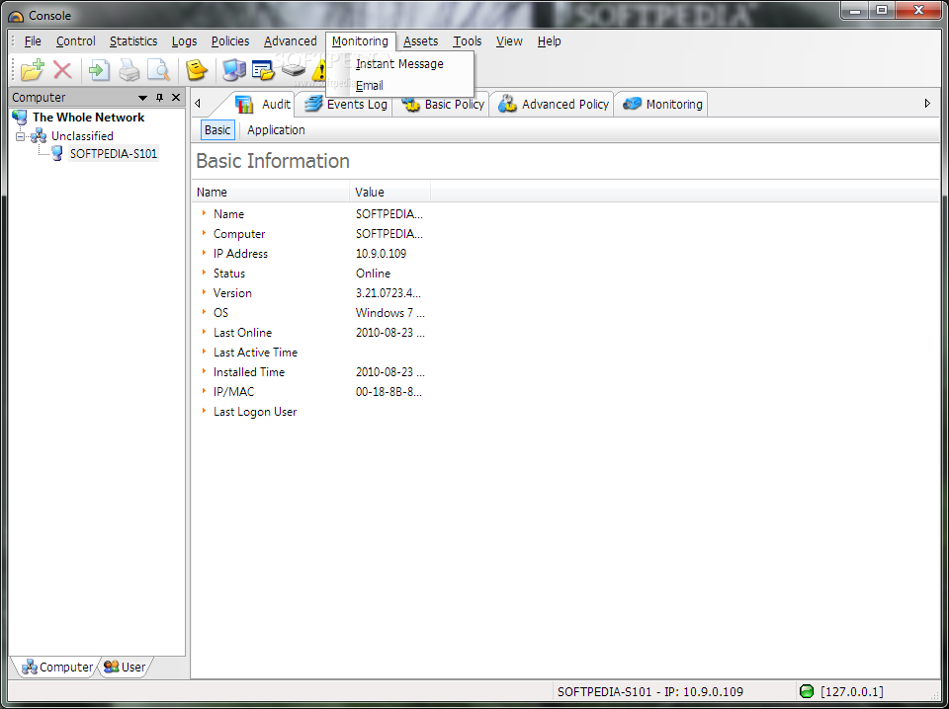Choose Instant Message from Monitoring menu

point(399,63)
